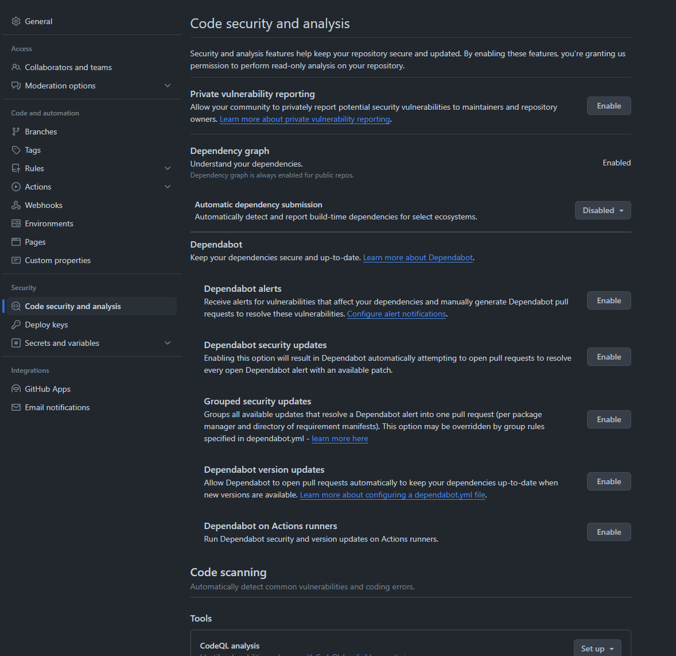Click the Dependency graph Enabled status text

click(x=616, y=163)
